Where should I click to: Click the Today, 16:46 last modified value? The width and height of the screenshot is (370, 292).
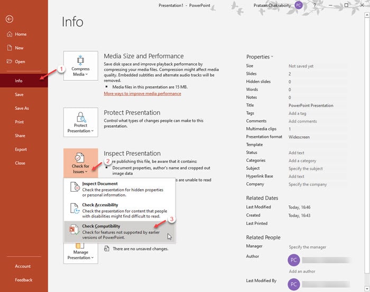[299, 207]
